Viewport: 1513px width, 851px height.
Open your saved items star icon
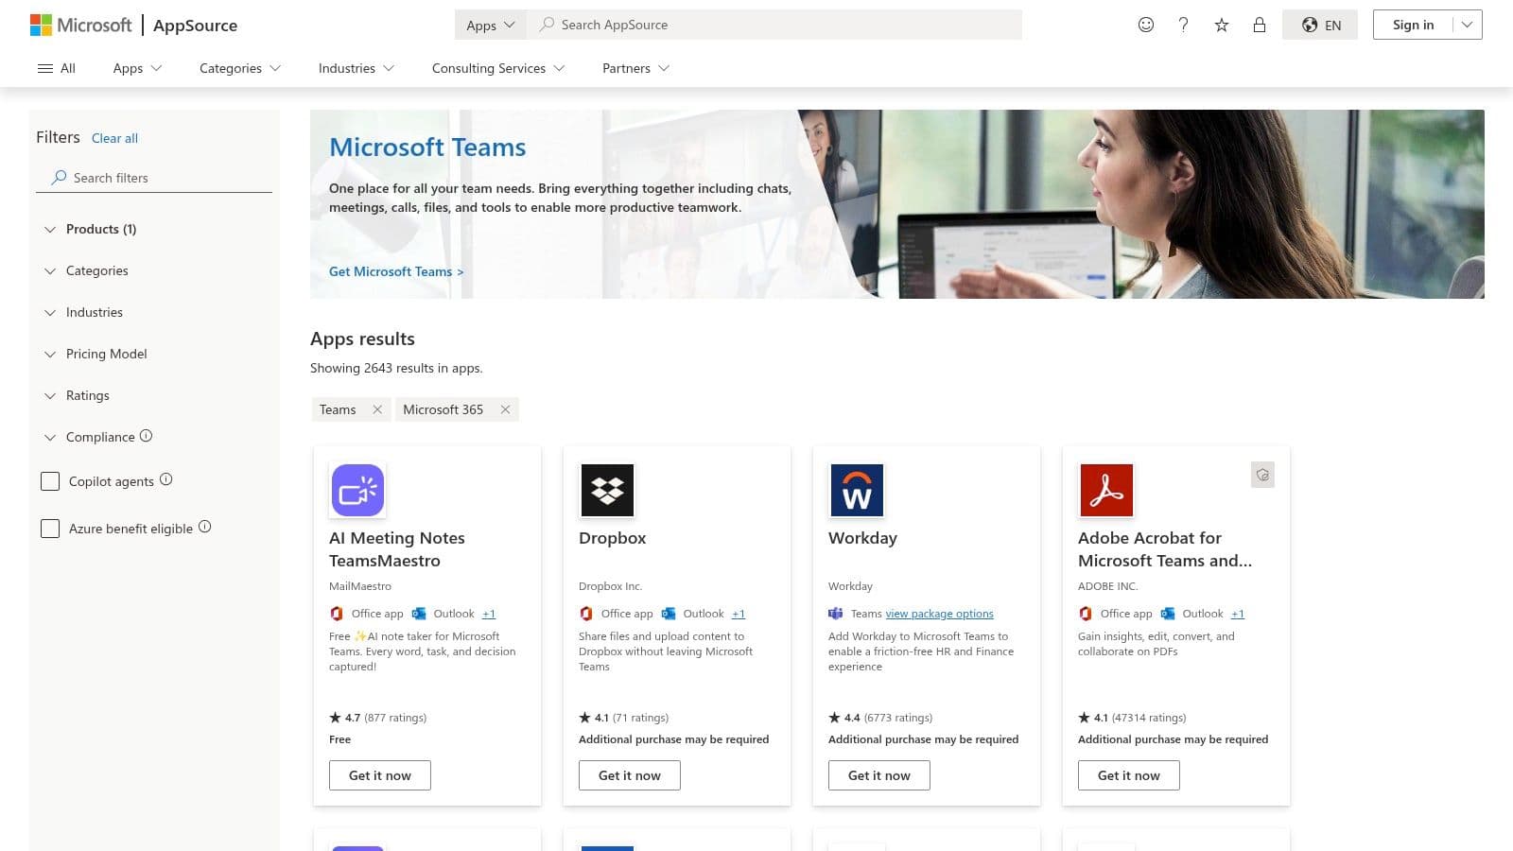(1221, 25)
